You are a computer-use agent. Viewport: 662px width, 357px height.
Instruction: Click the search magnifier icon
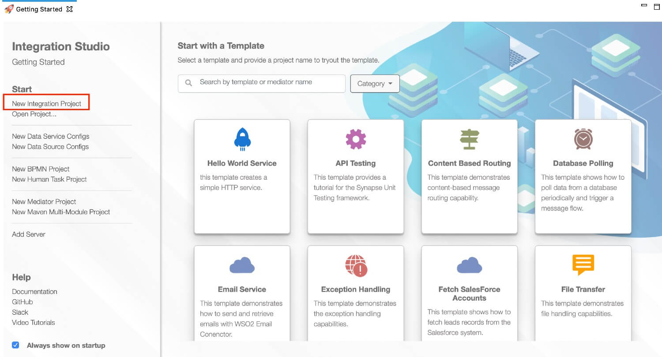pyautogui.click(x=188, y=83)
